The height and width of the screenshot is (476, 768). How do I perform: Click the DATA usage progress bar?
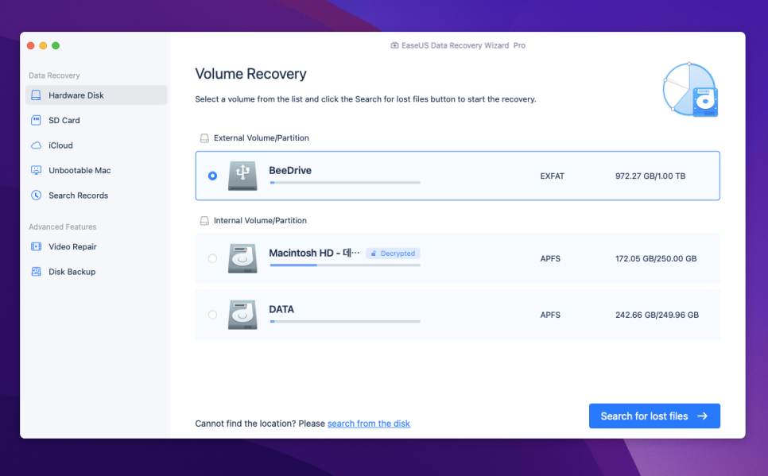pyautogui.click(x=345, y=321)
